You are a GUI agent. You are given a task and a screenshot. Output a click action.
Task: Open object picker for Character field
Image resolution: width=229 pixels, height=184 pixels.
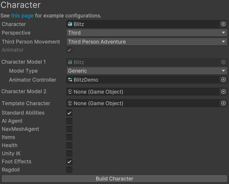223,24
